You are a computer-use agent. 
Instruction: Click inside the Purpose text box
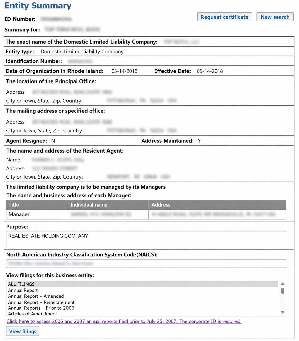click(x=146, y=239)
